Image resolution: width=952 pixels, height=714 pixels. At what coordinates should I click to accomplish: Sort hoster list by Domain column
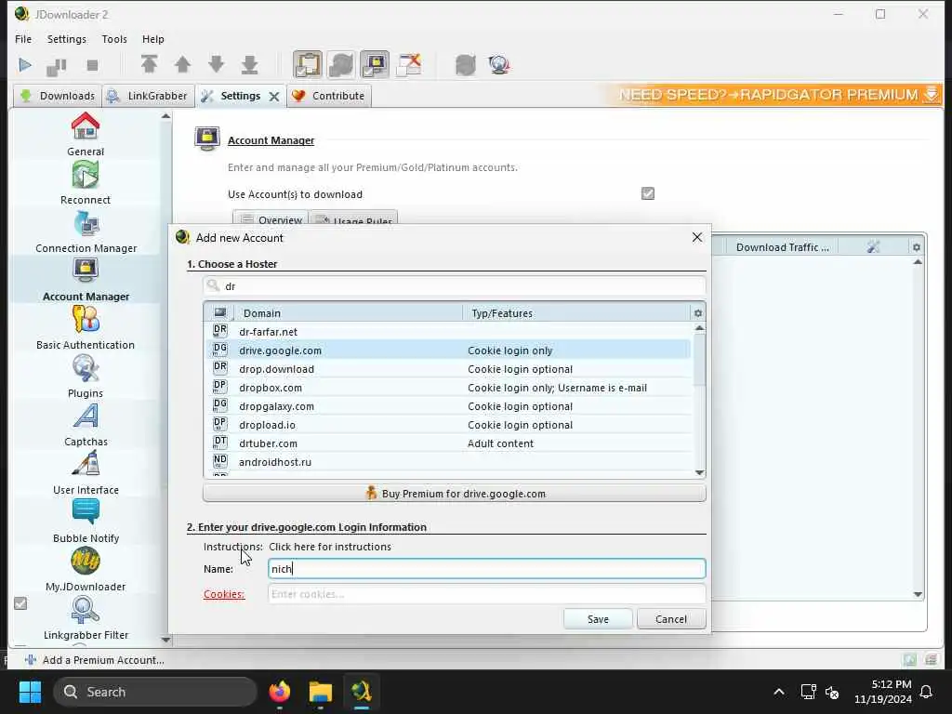(349, 313)
